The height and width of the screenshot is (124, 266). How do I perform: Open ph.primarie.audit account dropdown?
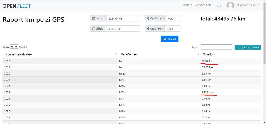247,5
